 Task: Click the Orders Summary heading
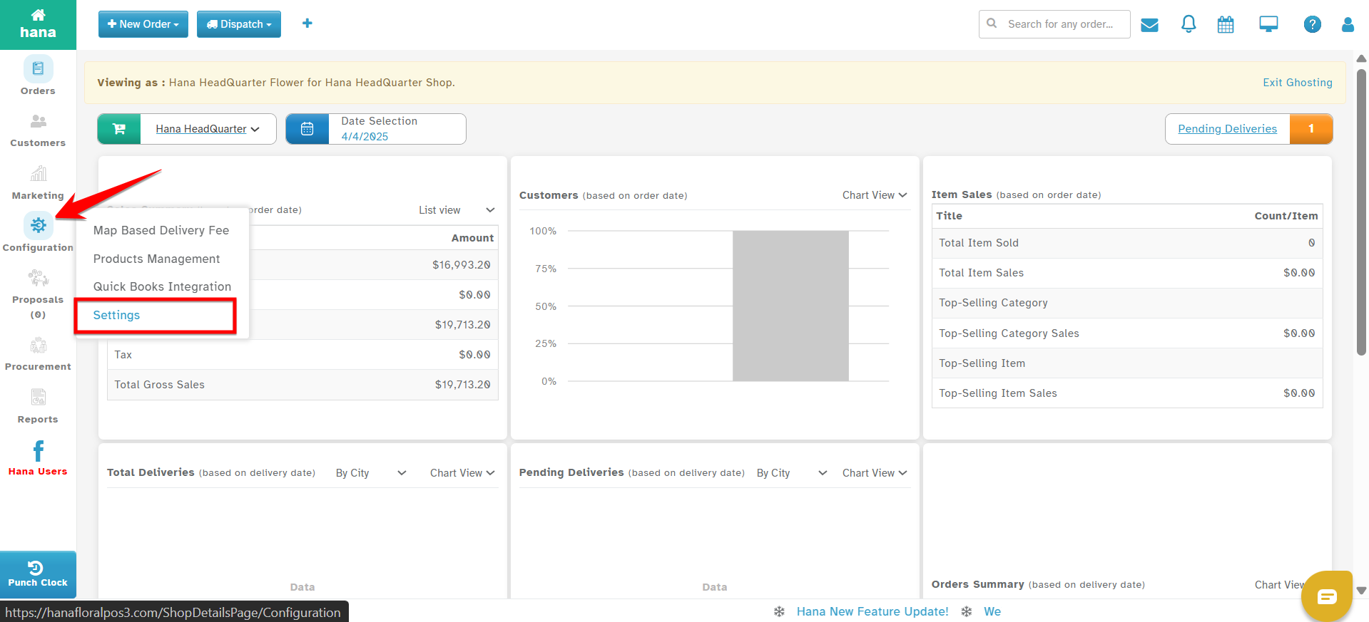(x=977, y=584)
